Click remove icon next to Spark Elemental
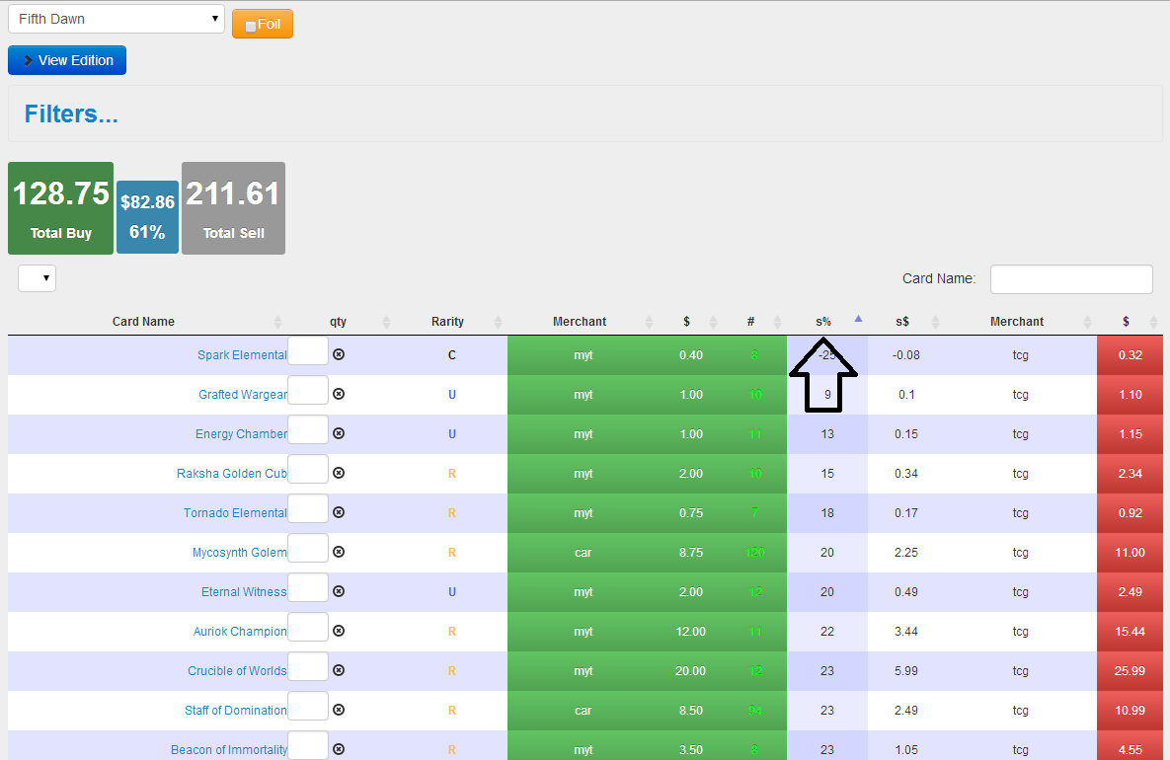 [339, 354]
